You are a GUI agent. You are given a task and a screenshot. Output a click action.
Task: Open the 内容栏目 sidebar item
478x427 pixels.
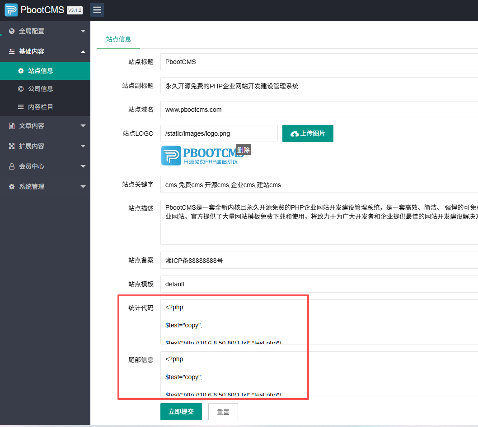tap(45, 107)
